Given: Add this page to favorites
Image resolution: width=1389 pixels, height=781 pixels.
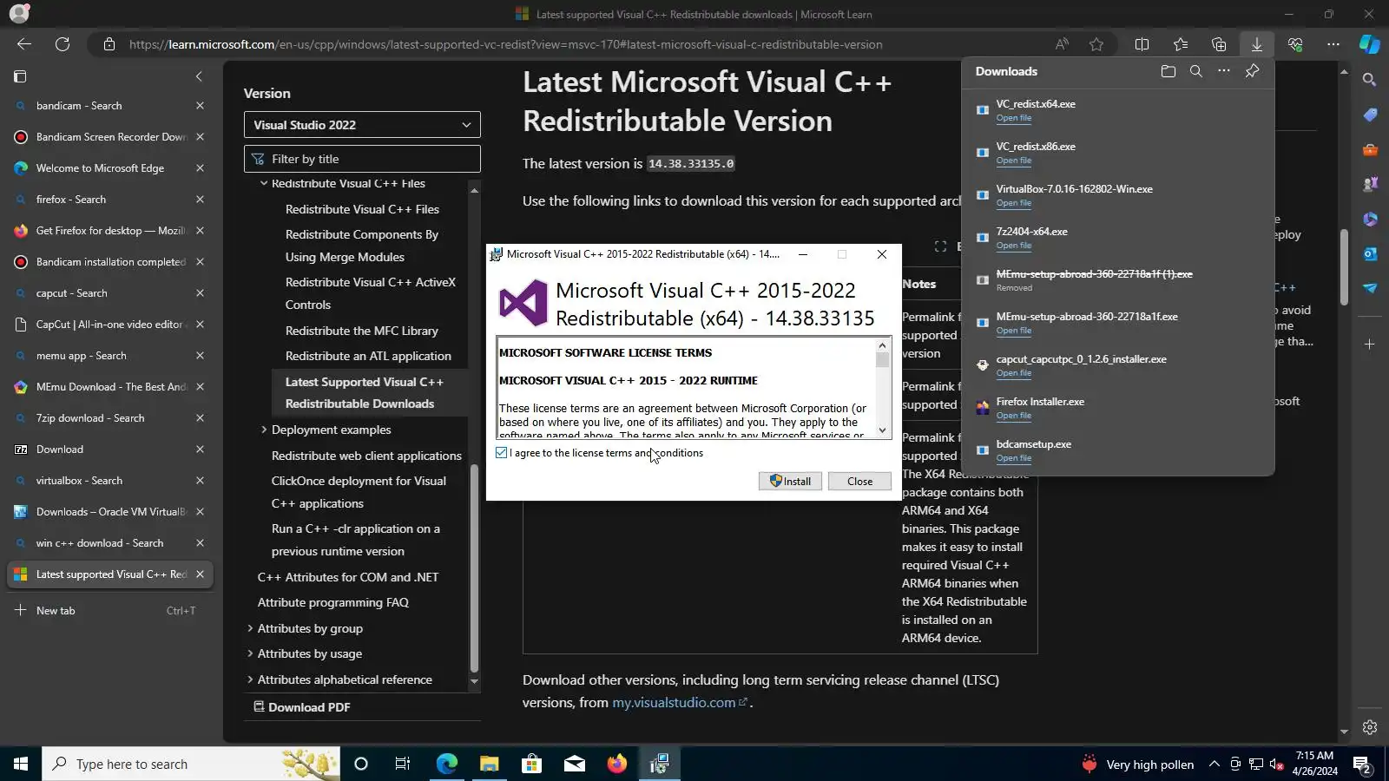Looking at the screenshot, I should (x=1096, y=44).
